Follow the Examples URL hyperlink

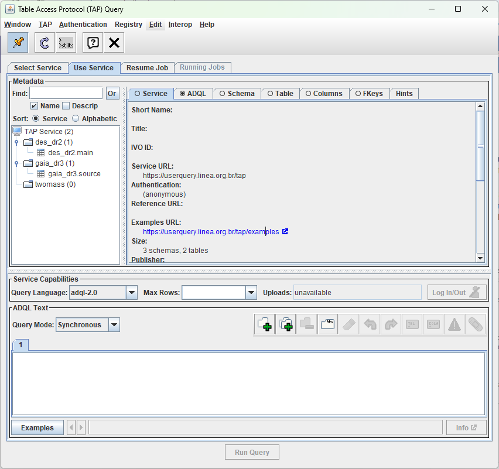click(208, 231)
